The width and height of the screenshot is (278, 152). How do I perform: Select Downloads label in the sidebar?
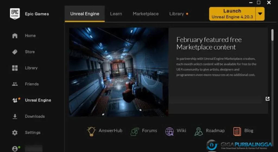[35, 116]
